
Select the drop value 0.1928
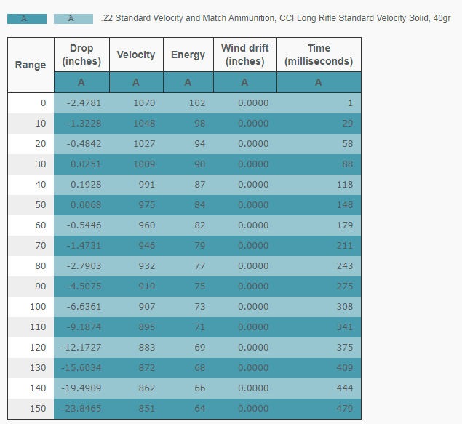pos(86,185)
